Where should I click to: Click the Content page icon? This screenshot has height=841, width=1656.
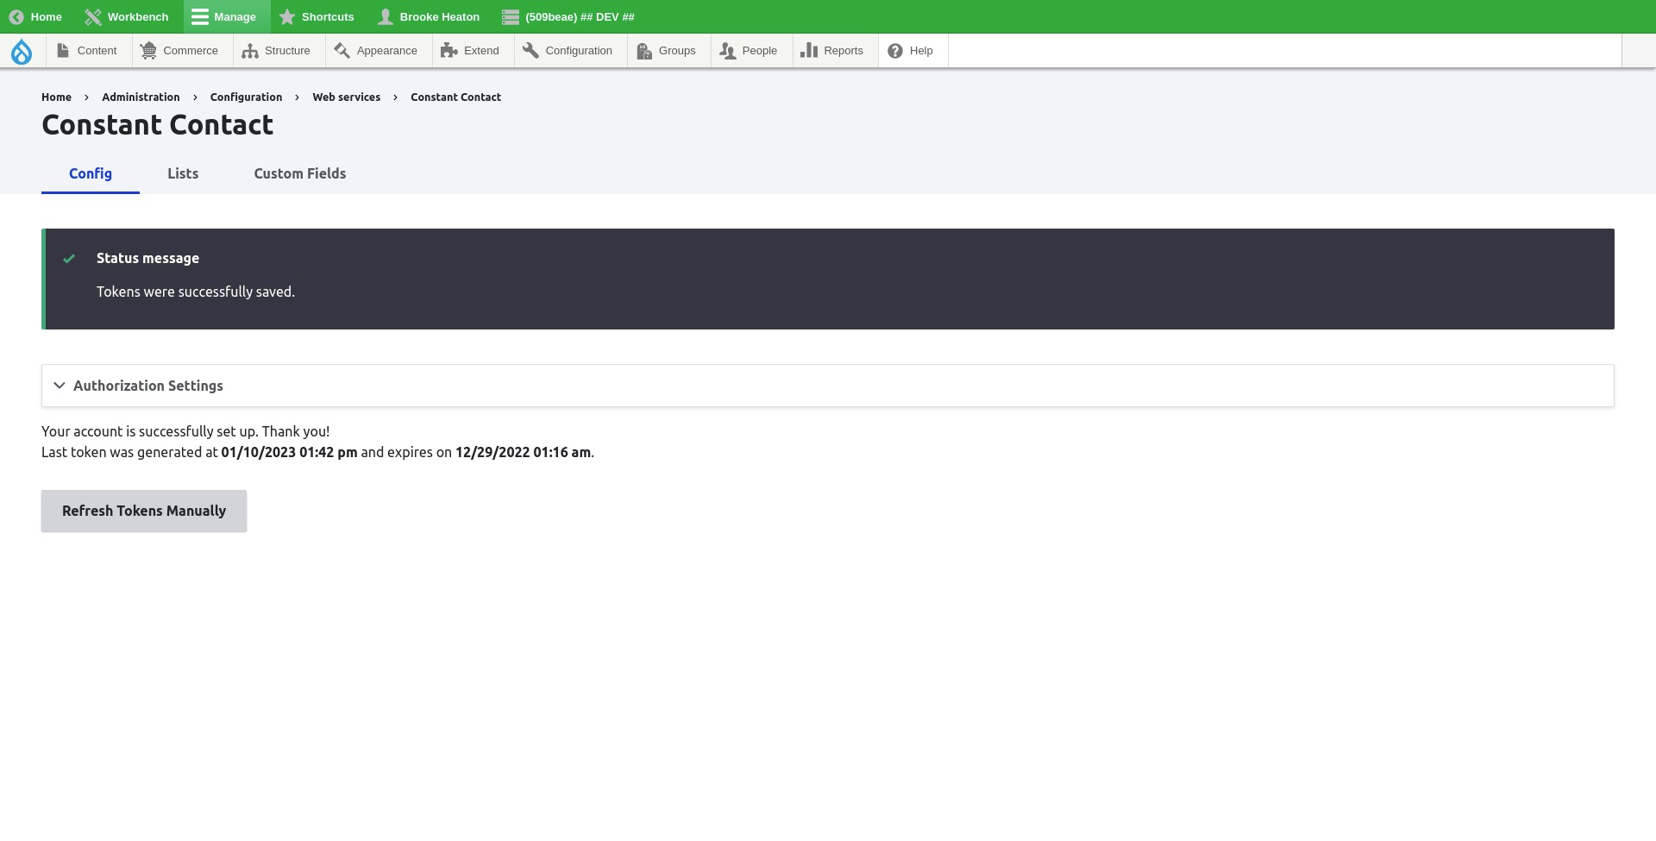[63, 51]
